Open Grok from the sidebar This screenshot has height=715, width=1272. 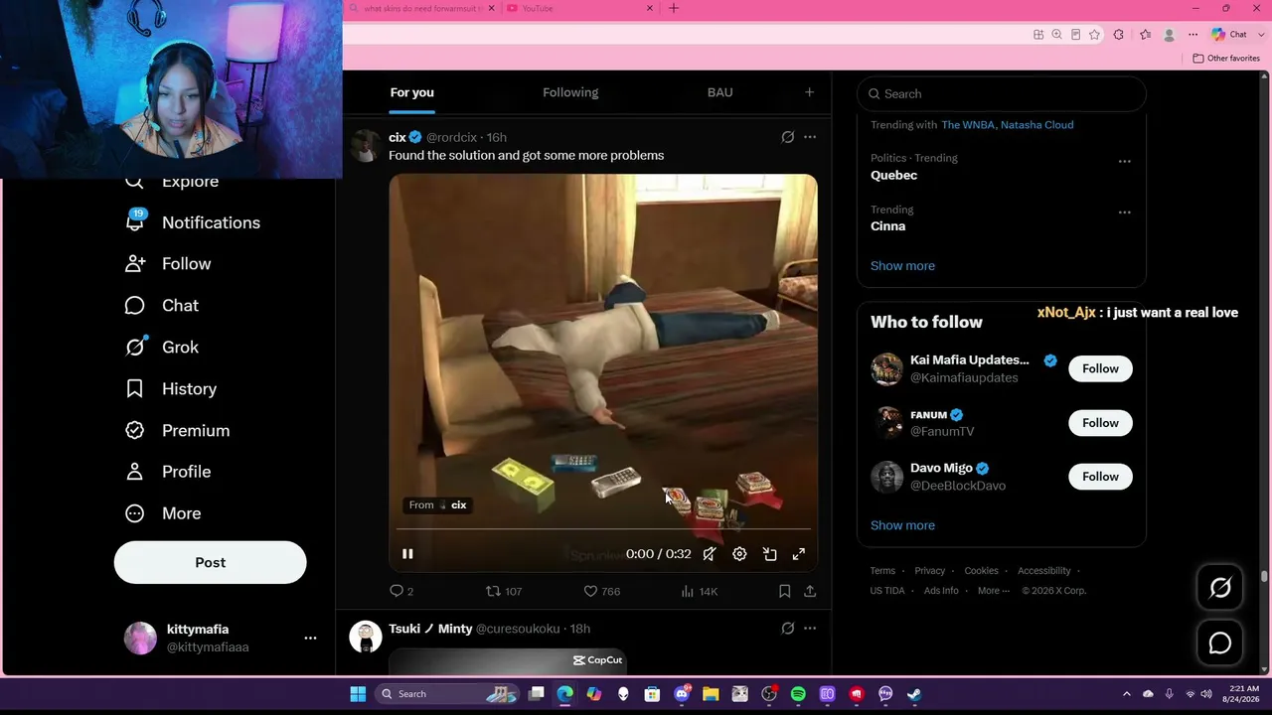tap(161, 348)
